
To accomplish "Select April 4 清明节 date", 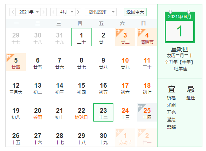I will (147, 37).
